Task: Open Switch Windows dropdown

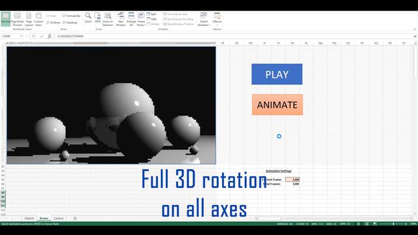Action: click(x=204, y=19)
